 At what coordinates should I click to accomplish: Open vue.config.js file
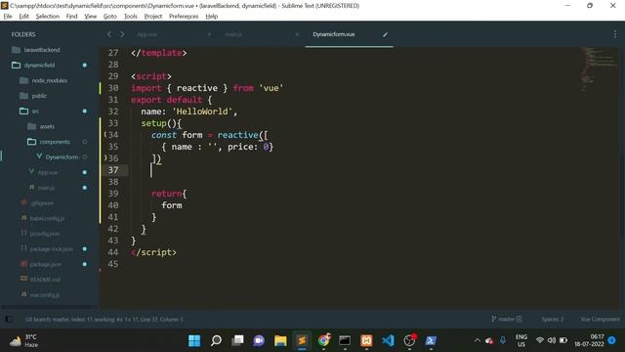44,295
